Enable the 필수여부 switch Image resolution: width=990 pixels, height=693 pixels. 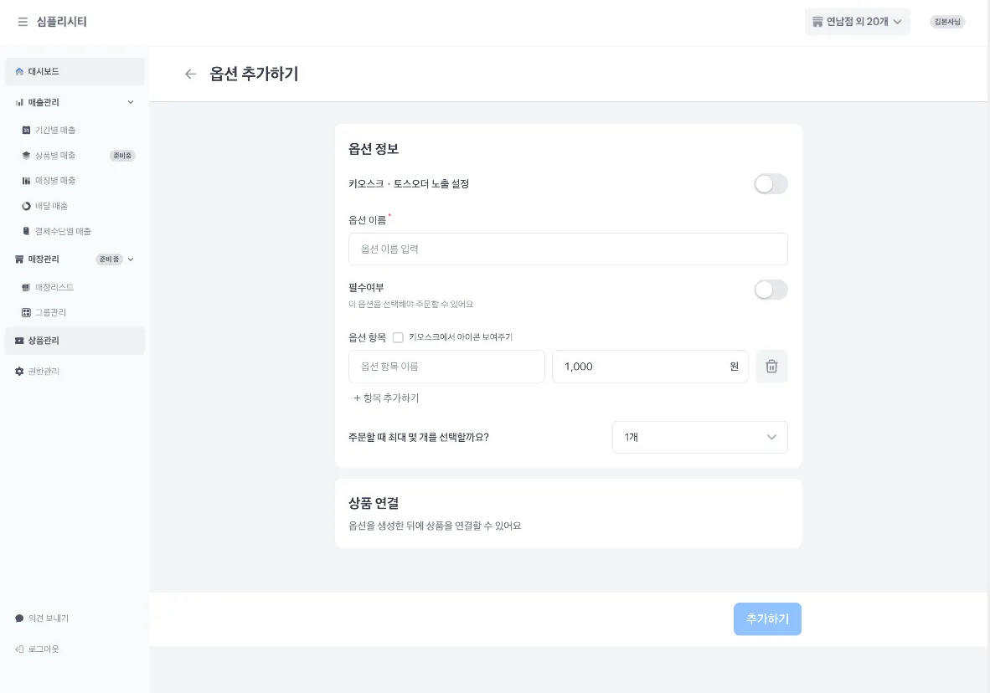coord(771,290)
